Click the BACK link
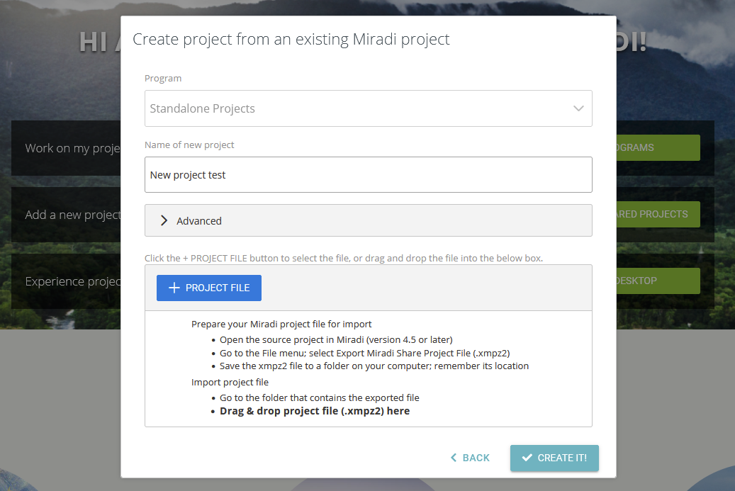The height and width of the screenshot is (491, 735). (x=476, y=458)
